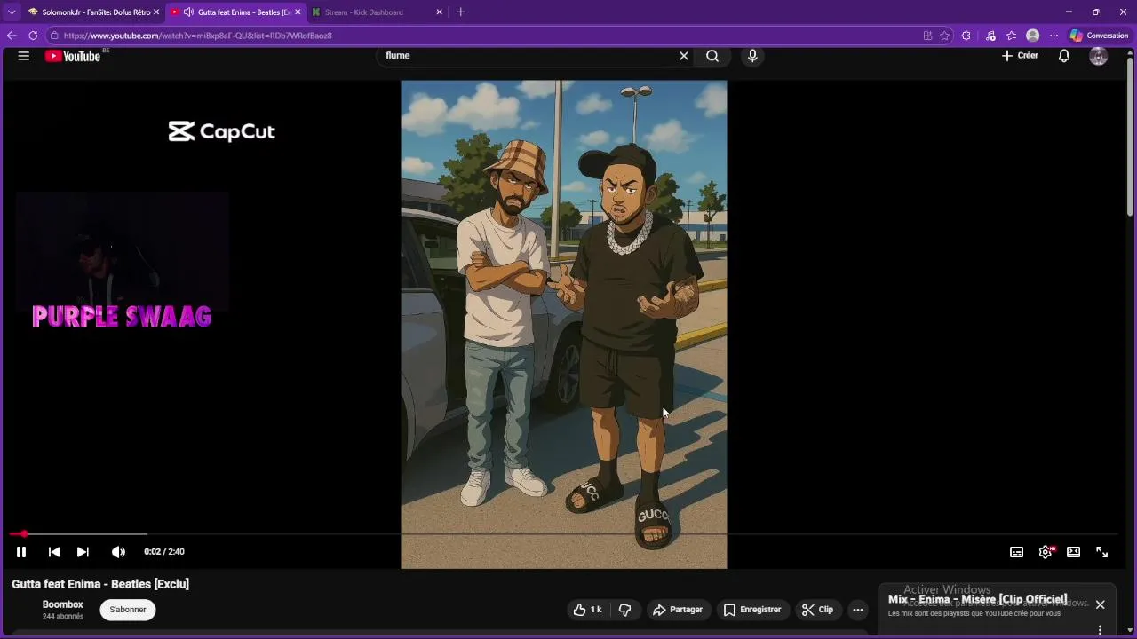
Task: Open the YouTube guide hamburger menu
Action: [24, 56]
